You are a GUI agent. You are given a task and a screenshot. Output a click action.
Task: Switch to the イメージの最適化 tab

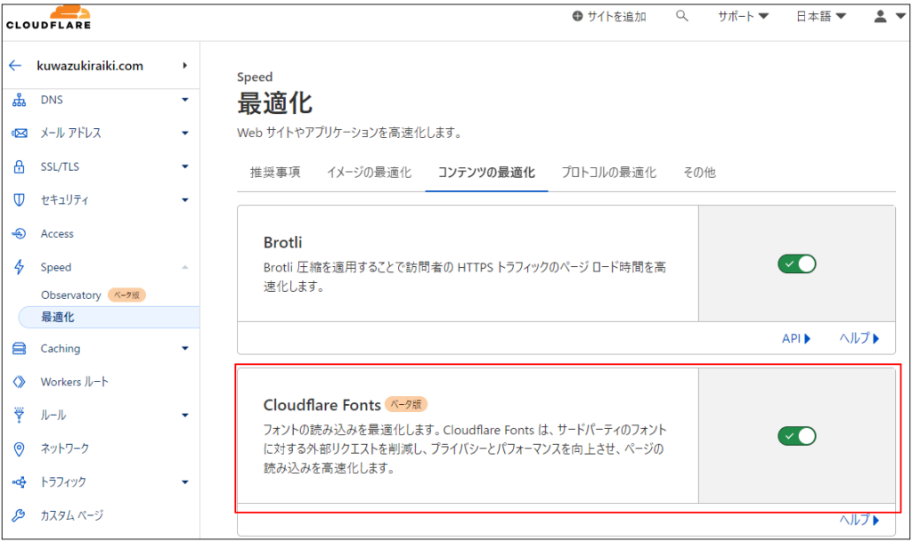click(369, 173)
